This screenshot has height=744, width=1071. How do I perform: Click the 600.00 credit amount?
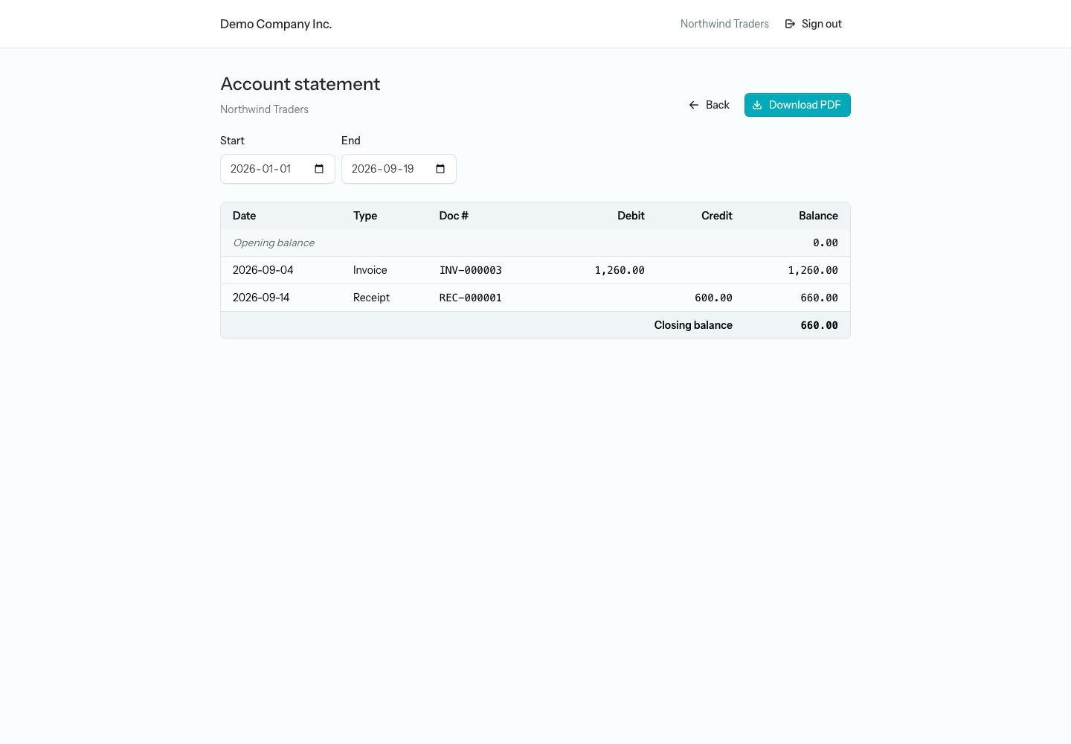(x=713, y=298)
